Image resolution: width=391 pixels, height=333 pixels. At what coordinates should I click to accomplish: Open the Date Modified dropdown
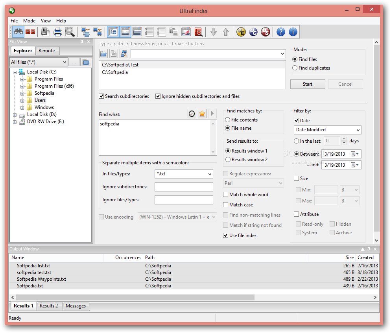[358, 130]
